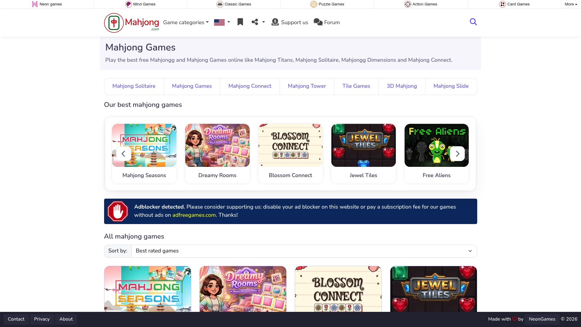
Task: Click the Action Games crosshair icon
Action: (x=408, y=4)
